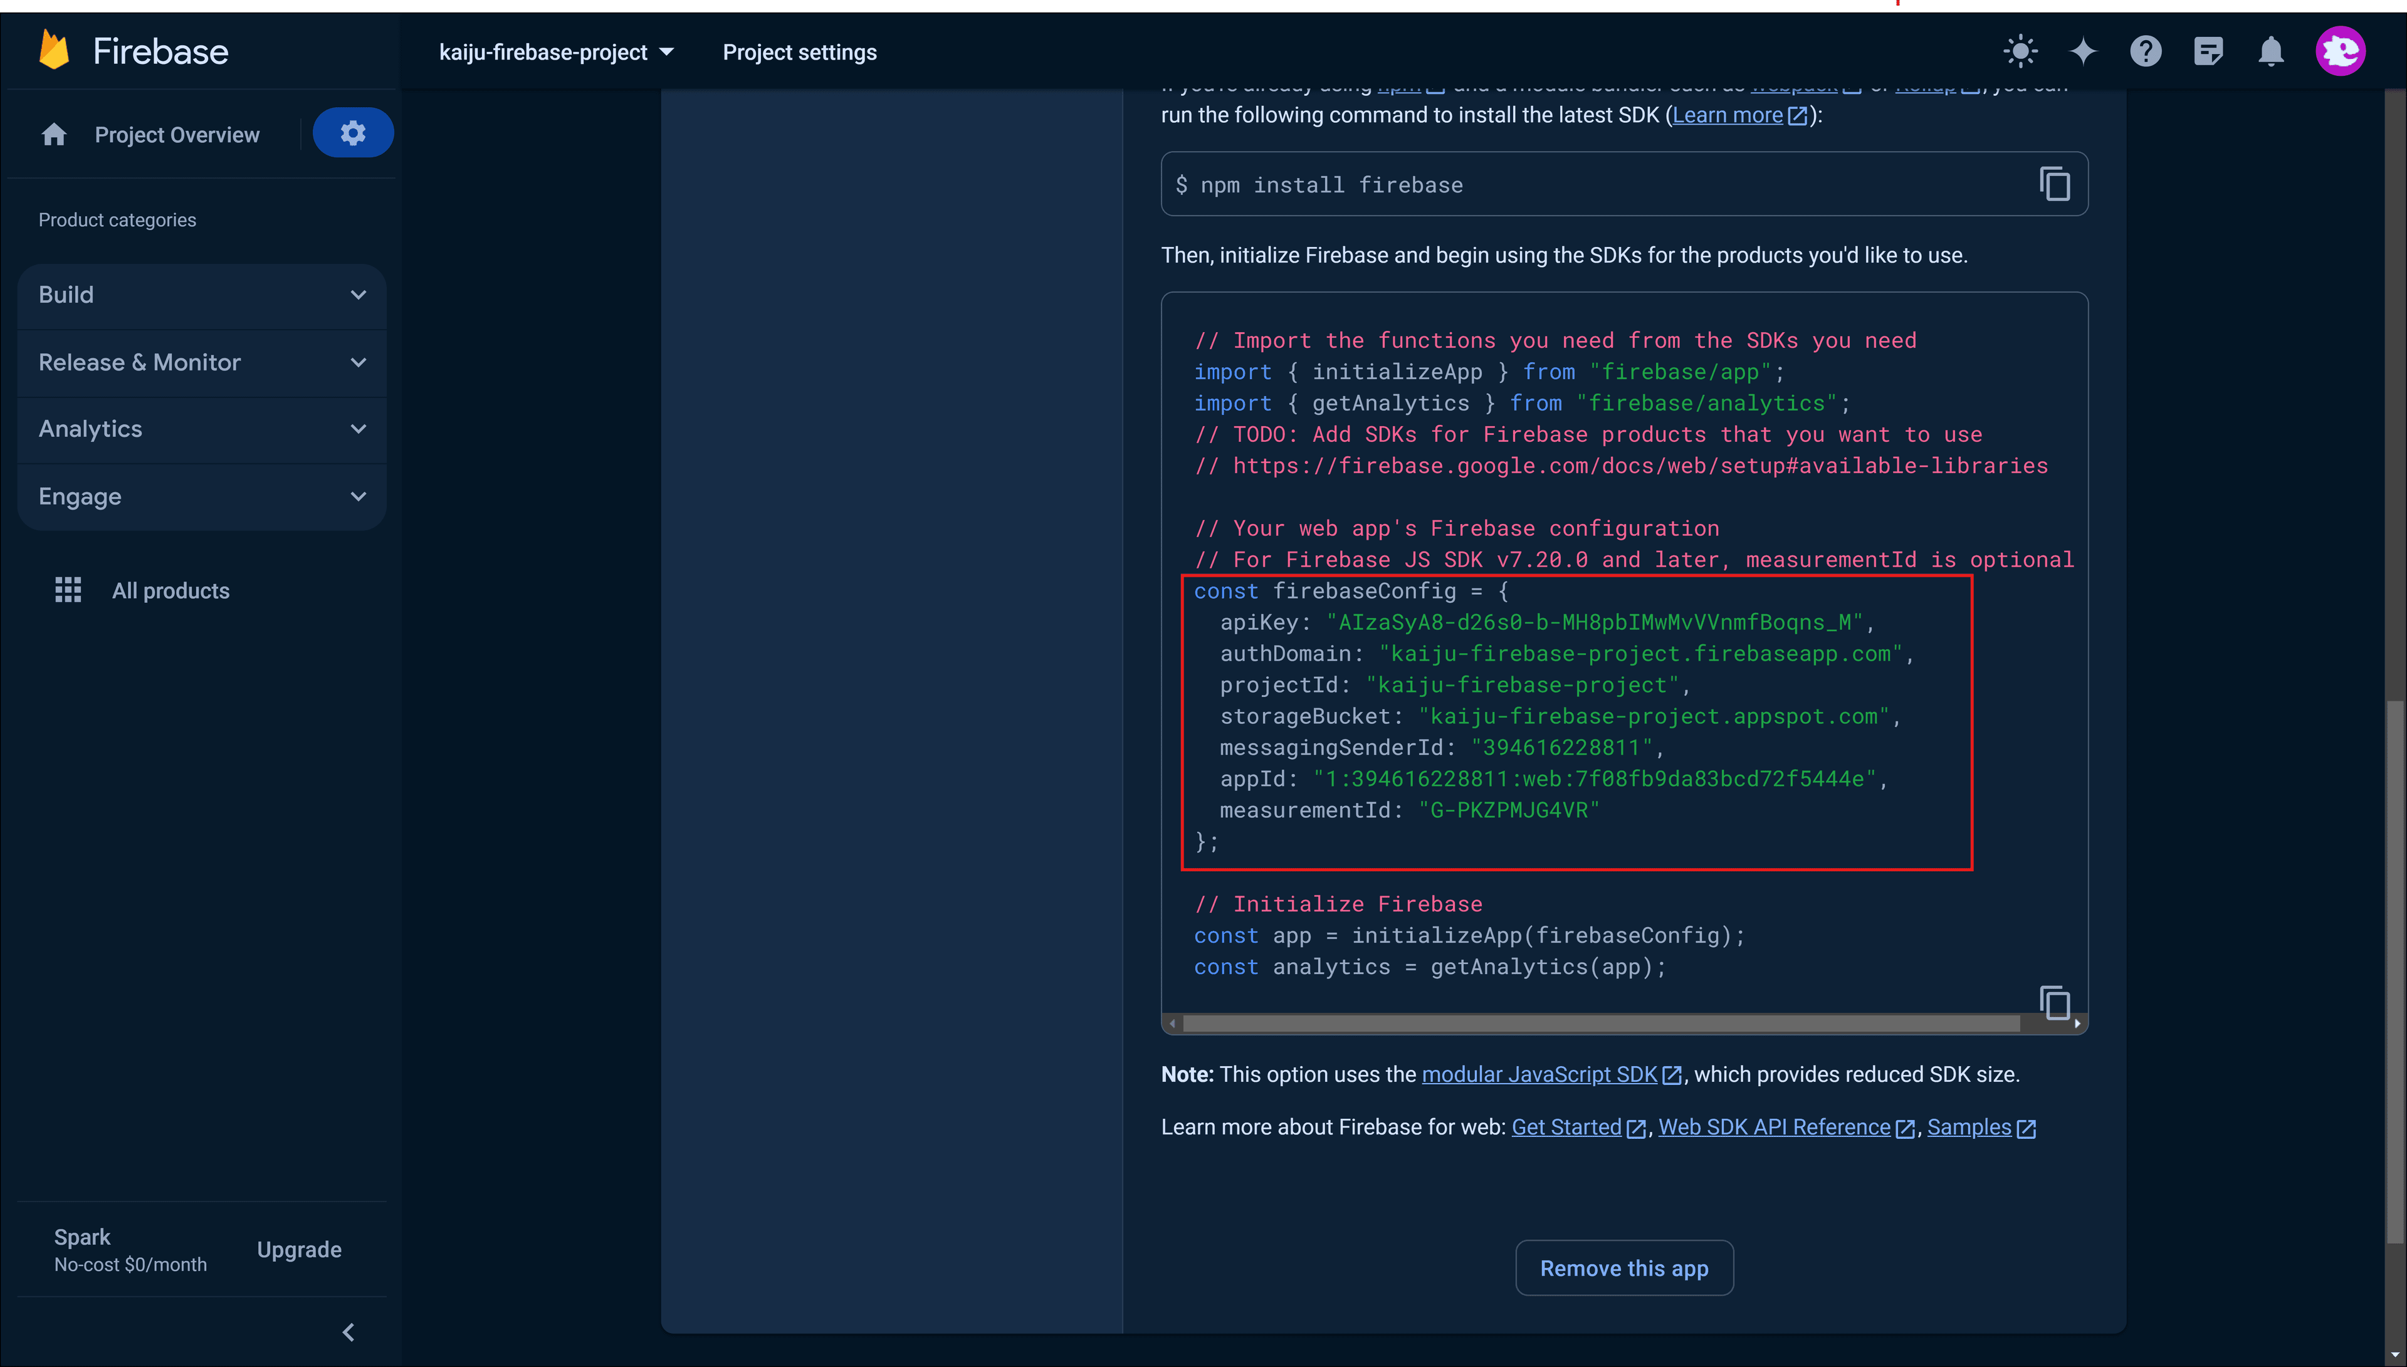Go to Project Overview
This screenshot has height=1367, width=2407.
pos(177,135)
